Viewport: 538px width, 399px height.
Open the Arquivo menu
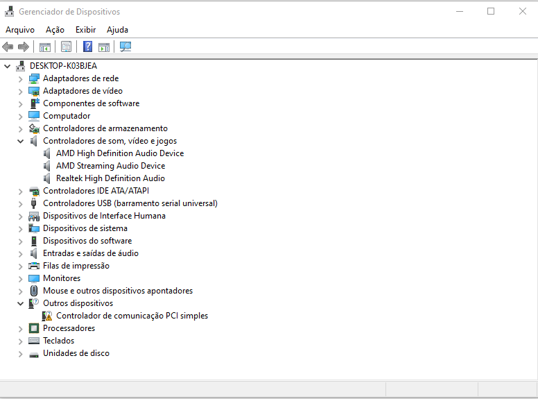point(20,30)
